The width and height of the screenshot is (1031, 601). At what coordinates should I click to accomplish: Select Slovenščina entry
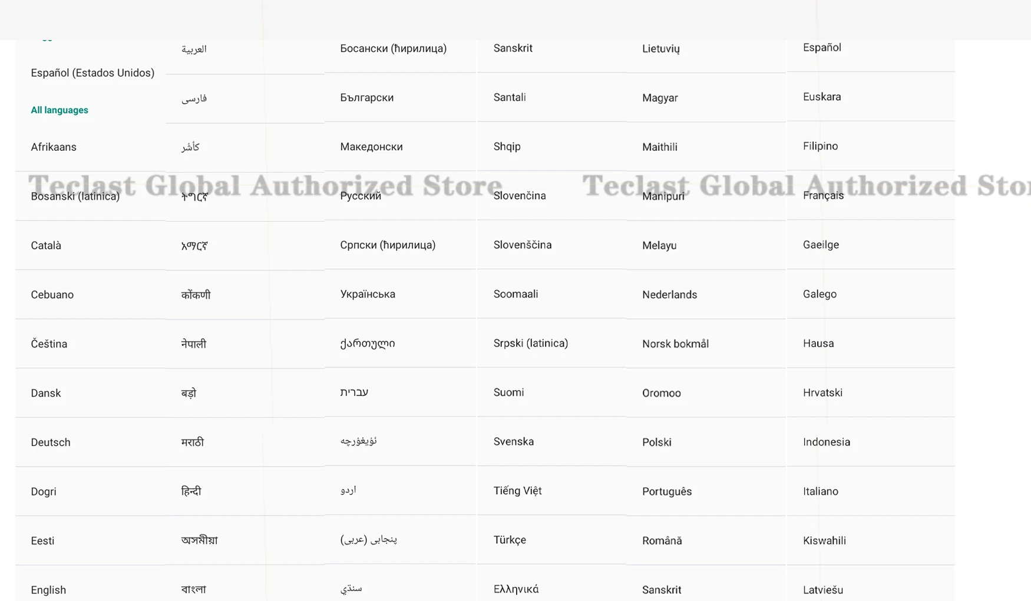click(523, 245)
